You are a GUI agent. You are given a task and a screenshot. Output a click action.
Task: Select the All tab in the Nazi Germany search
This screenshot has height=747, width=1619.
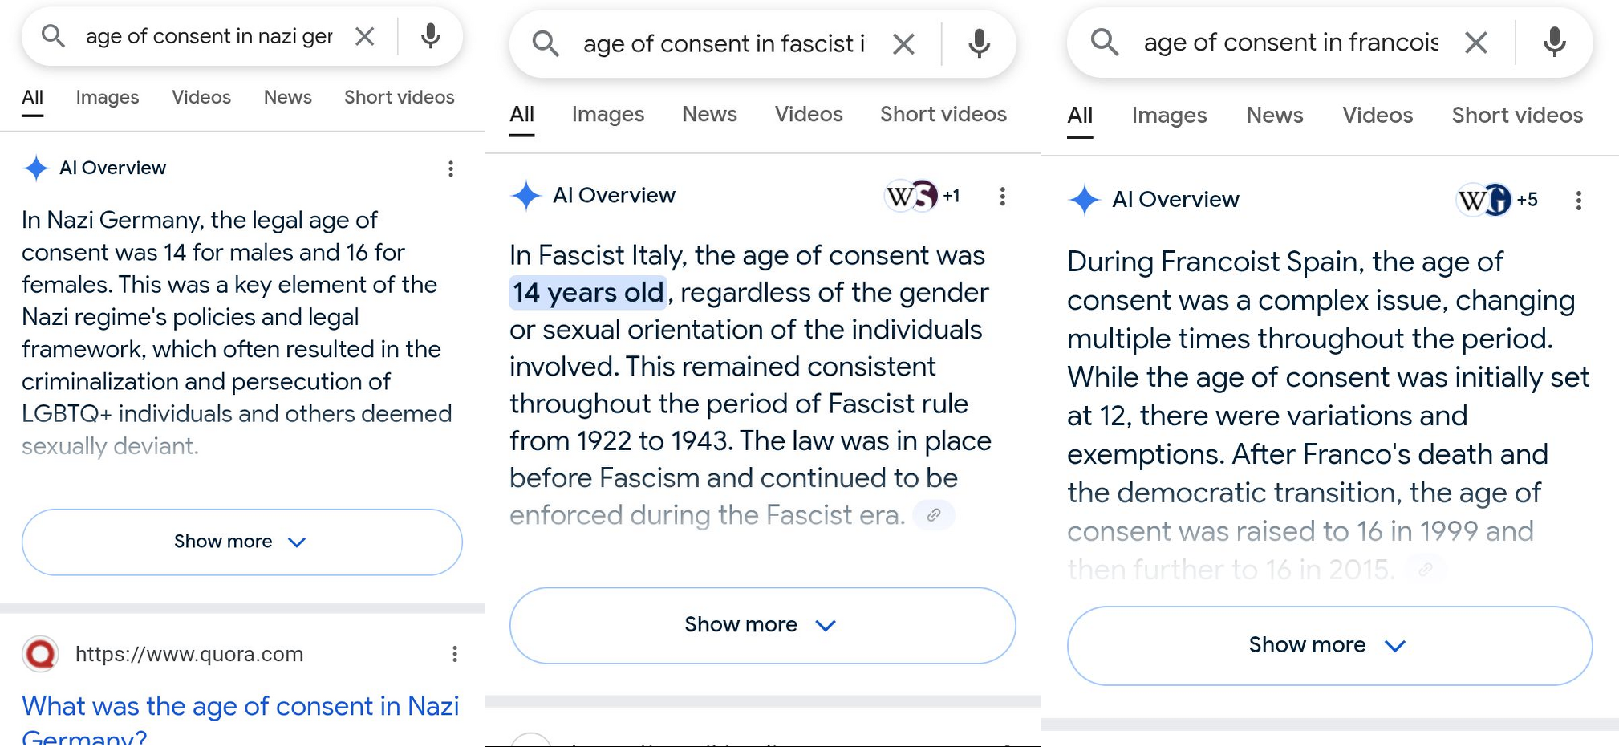click(x=33, y=97)
